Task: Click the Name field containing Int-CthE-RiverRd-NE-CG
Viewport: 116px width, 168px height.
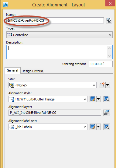Action: [x=55, y=20]
